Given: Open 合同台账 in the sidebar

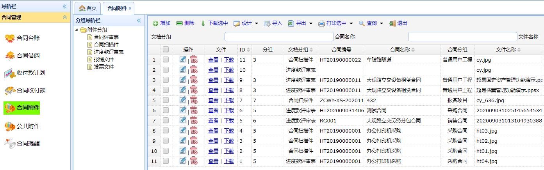Looking at the screenshot, I should [x=22, y=38].
